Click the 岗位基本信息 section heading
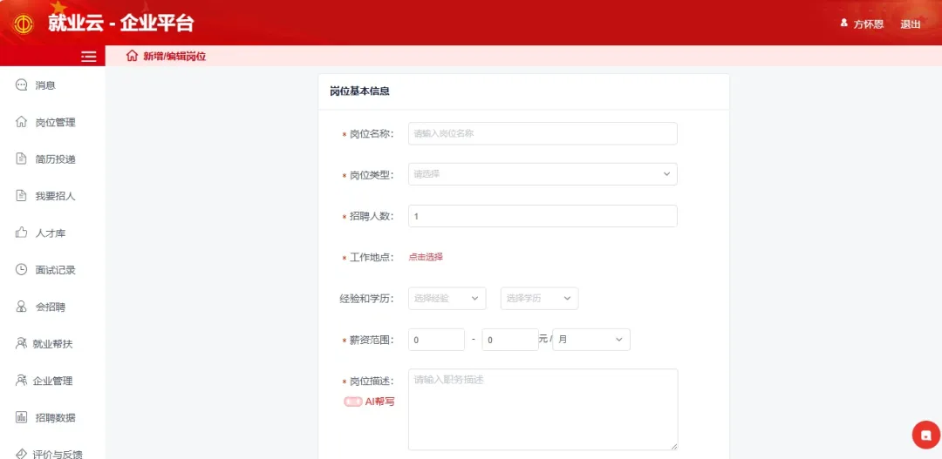Image resolution: width=942 pixels, height=459 pixels. (x=360, y=91)
